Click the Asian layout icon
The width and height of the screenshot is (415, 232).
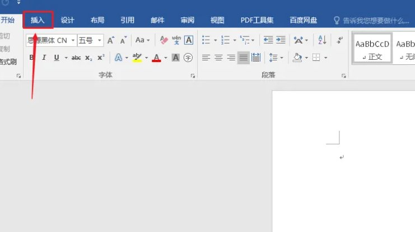299,40
